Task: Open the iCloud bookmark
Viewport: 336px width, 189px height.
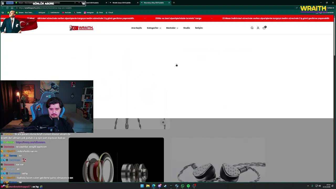Action: coord(109,13)
